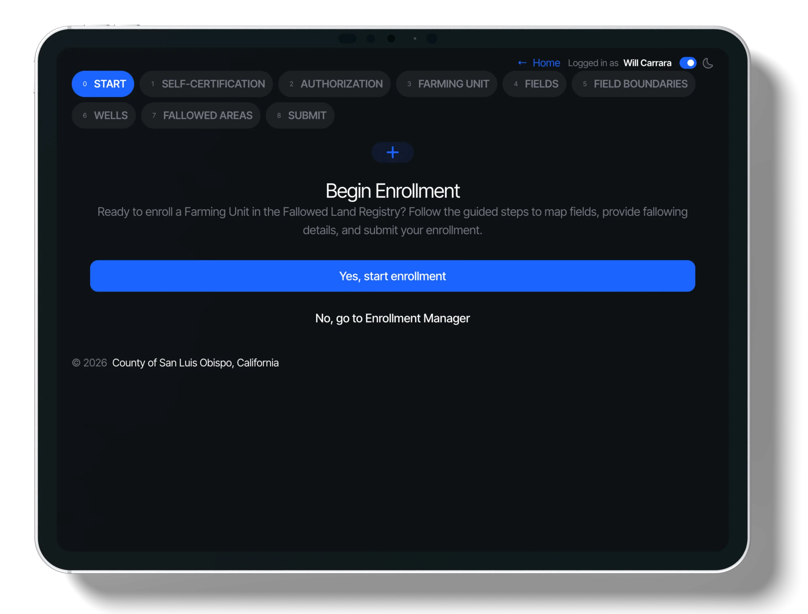Click the Logged in as label
Image resolution: width=808 pixels, height=614 pixels.
(x=593, y=62)
